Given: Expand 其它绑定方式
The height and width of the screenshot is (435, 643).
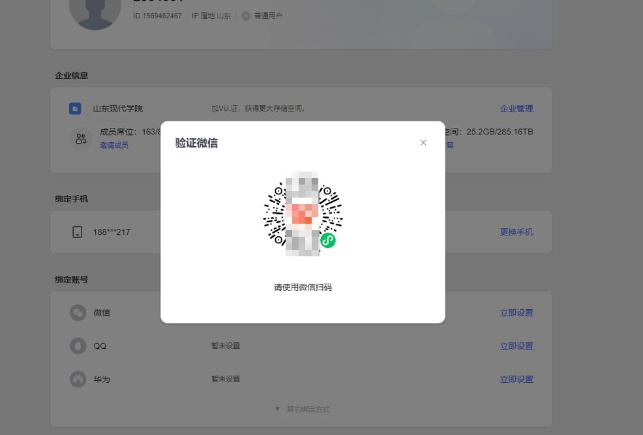Looking at the screenshot, I should [303, 409].
